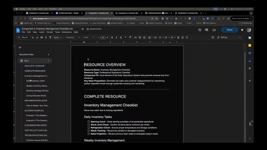This screenshot has height=150, width=267.
Task: Click the insert image icon
Action: click(144, 37)
